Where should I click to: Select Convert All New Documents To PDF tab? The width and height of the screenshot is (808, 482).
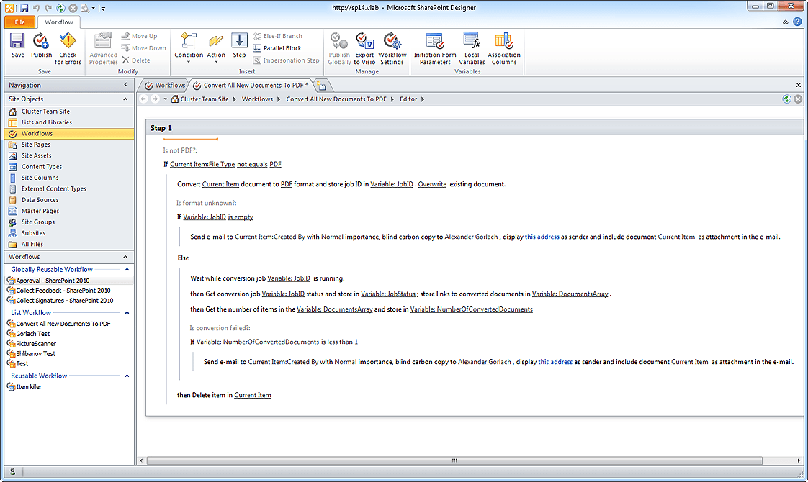pos(251,86)
